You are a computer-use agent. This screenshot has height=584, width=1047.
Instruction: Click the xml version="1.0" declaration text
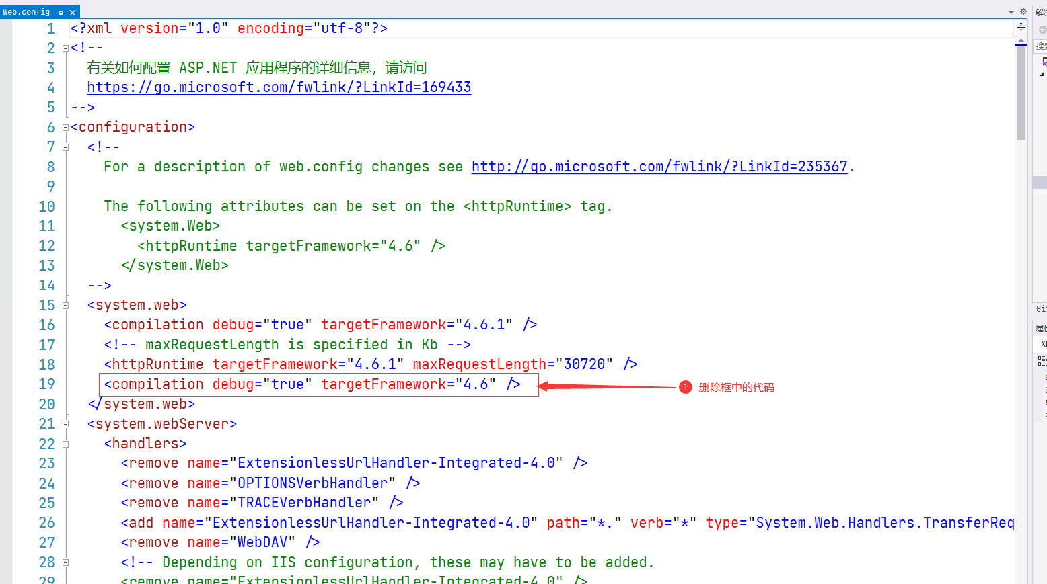pos(229,28)
